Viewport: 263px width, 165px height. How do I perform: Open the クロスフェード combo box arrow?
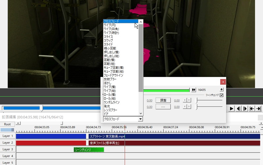point(140,119)
